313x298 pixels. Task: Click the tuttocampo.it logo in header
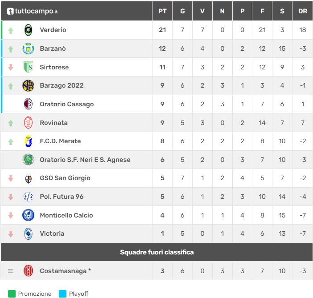33,11
